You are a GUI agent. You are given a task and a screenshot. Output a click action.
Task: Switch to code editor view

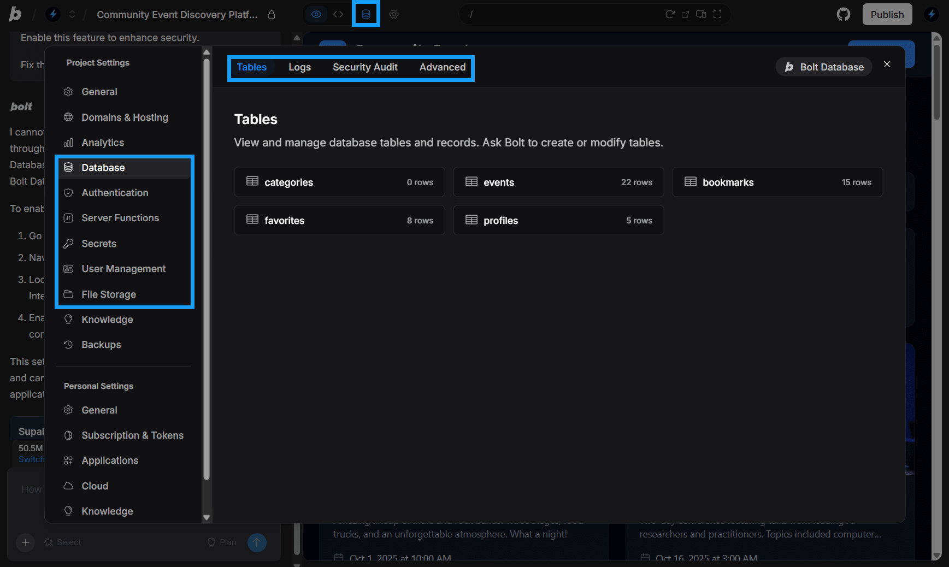tap(338, 14)
